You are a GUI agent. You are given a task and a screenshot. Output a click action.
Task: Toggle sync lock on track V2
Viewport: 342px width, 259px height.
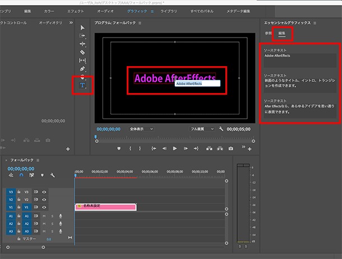36,200
